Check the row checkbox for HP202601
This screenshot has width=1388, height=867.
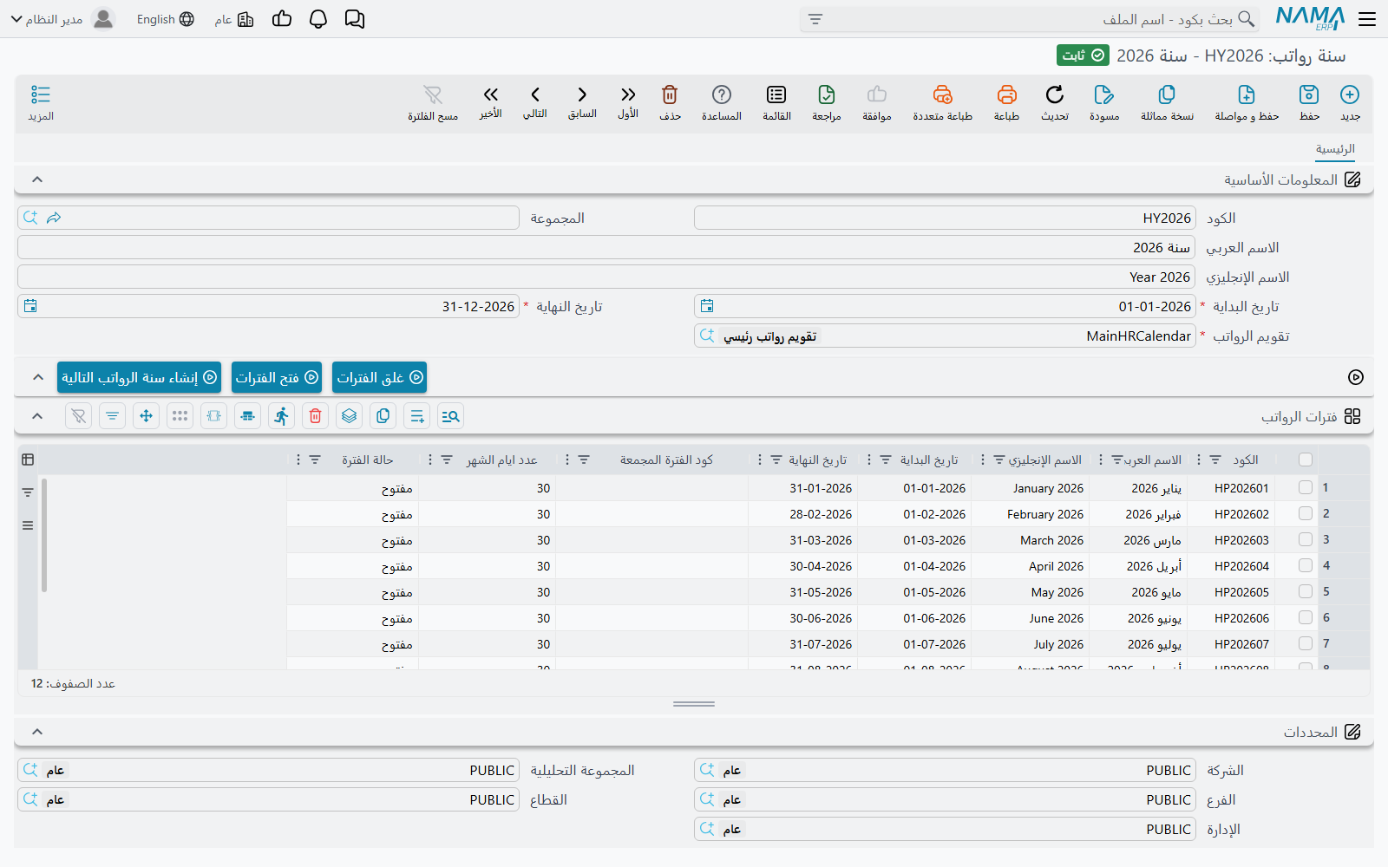(1306, 488)
